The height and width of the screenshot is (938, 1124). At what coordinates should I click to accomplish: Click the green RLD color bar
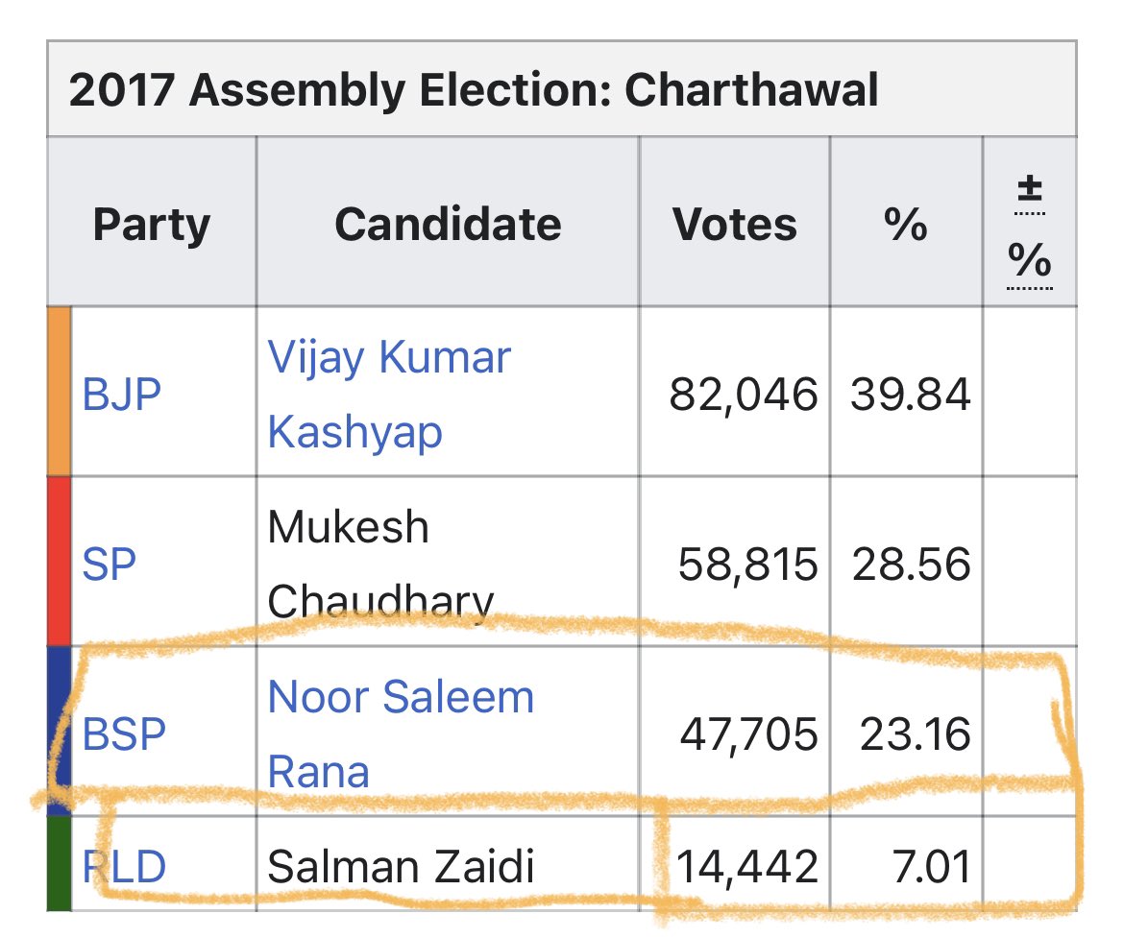pos(60,864)
